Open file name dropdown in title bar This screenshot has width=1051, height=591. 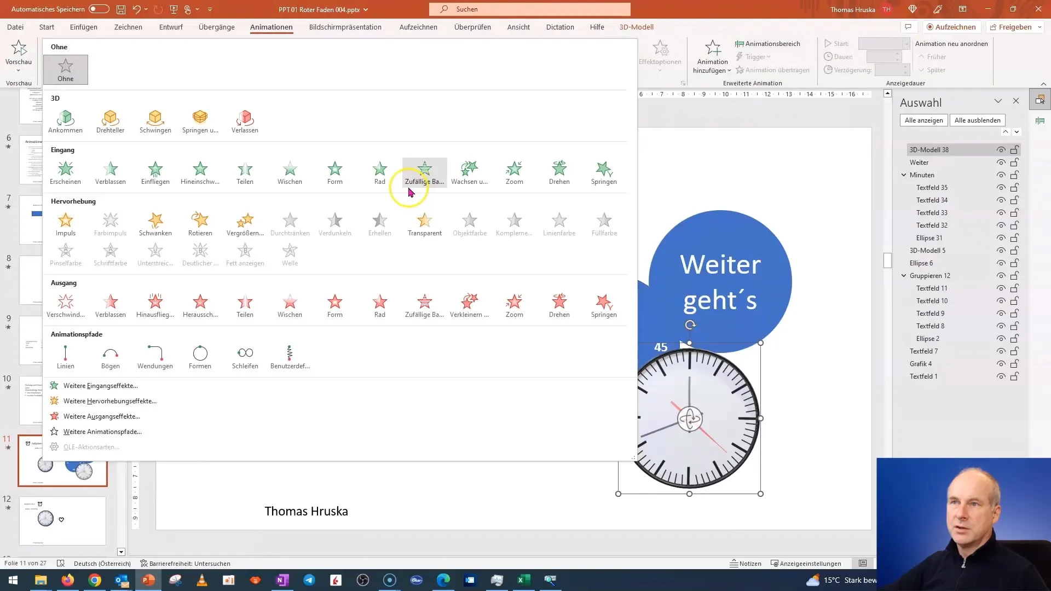[366, 10]
